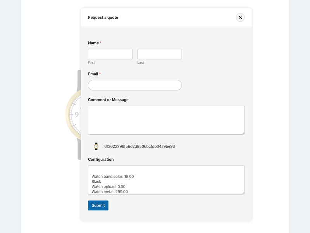Click the "Configuration" label
This screenshot has width=310, height=233.
click(101, 160)
